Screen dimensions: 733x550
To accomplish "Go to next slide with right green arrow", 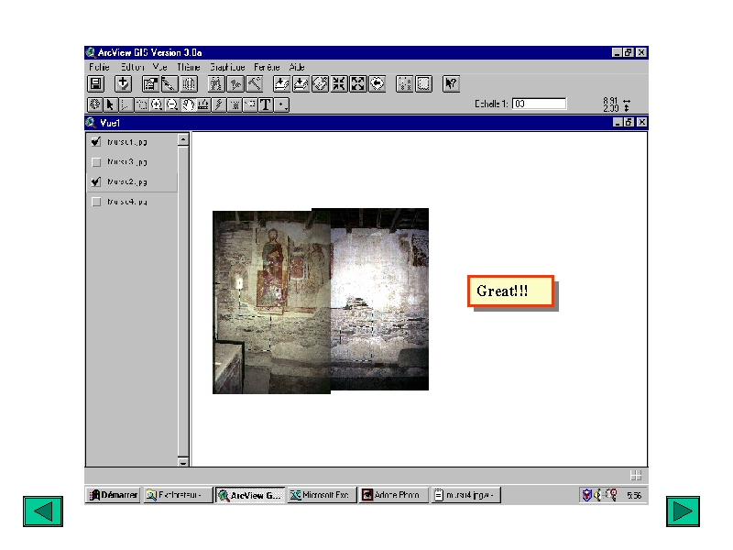I will click(683, 511).
